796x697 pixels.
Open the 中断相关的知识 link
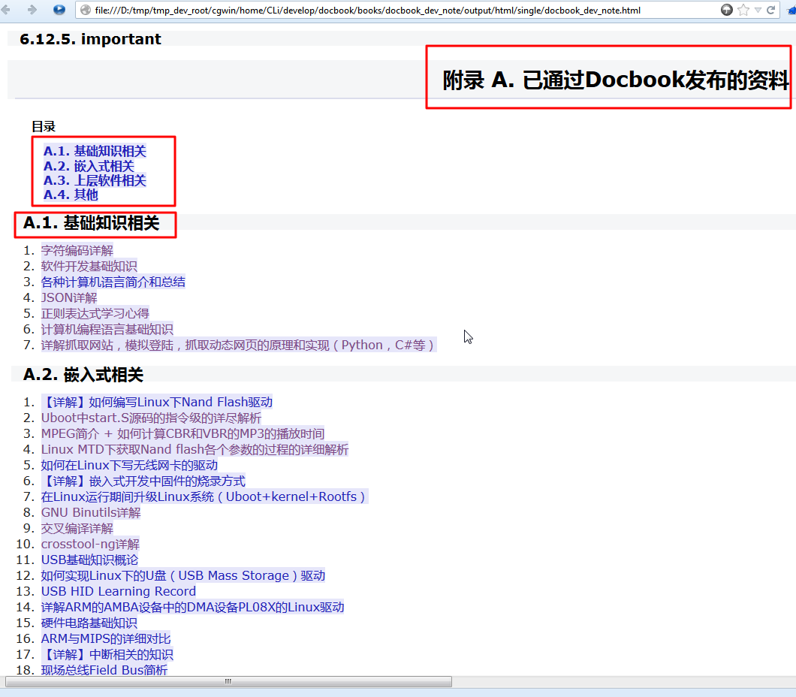[107, 654]
